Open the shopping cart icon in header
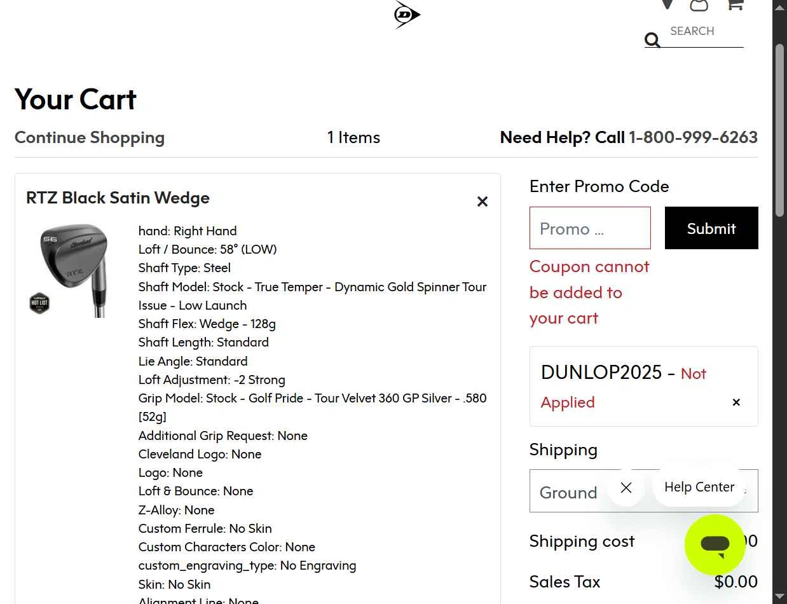 [x=735, y=4]
